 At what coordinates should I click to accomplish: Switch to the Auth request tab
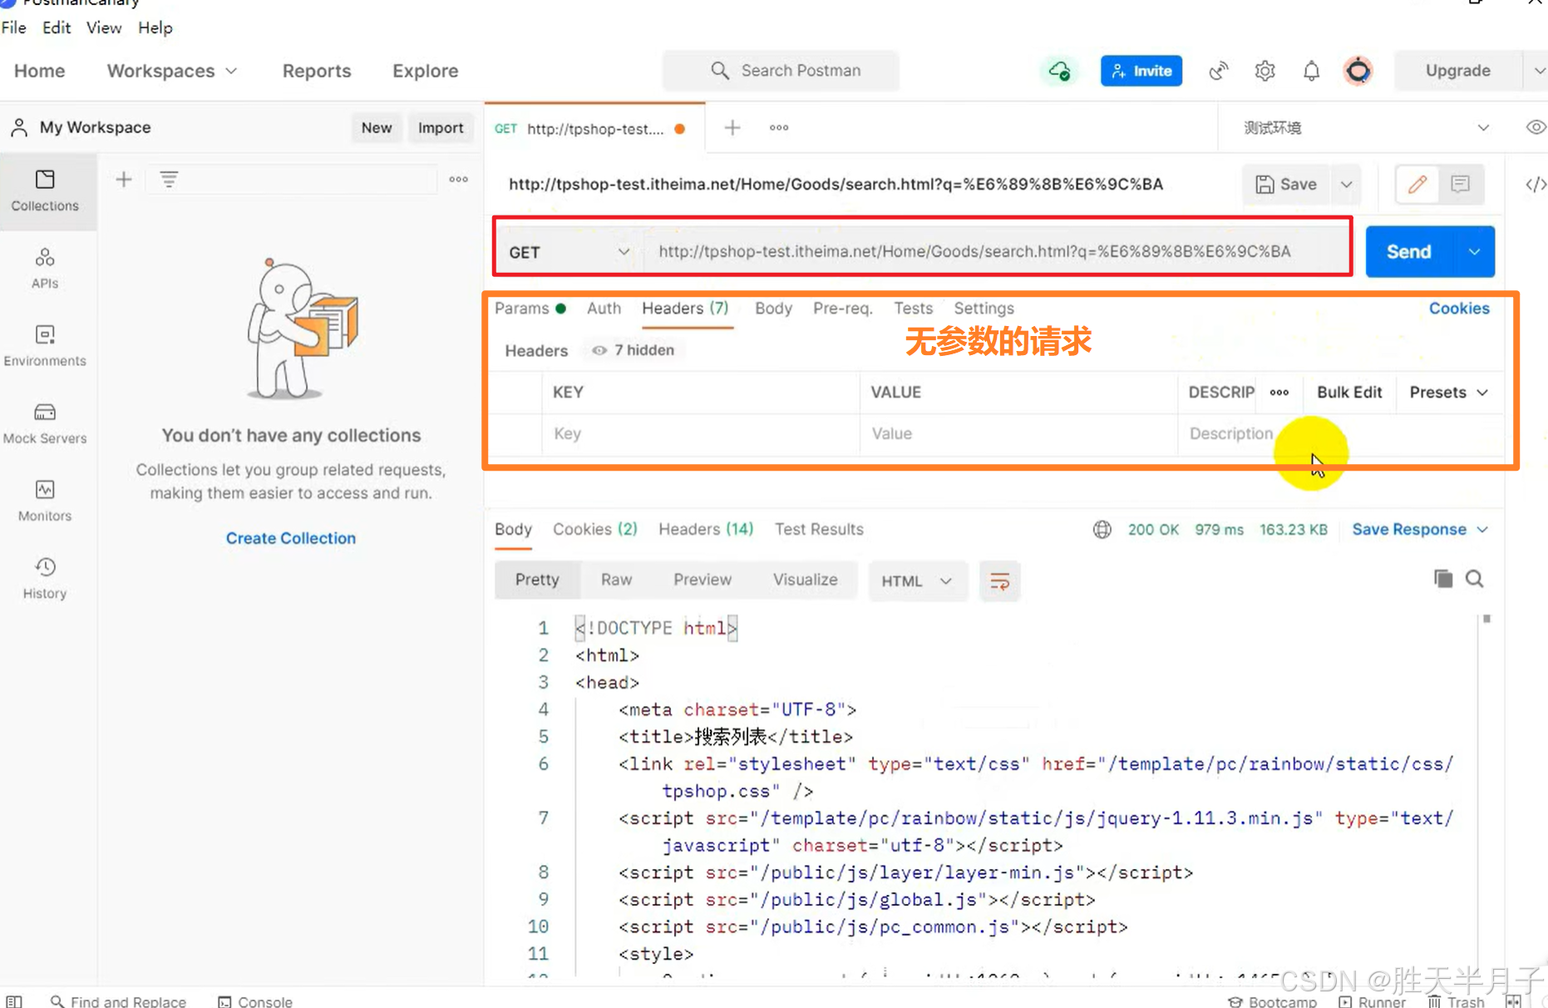click(604, 308)
